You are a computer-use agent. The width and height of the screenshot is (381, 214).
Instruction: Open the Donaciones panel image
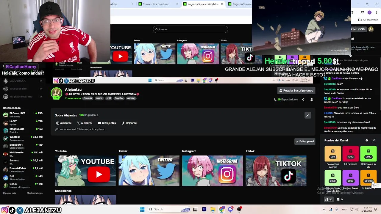(85, 200)
